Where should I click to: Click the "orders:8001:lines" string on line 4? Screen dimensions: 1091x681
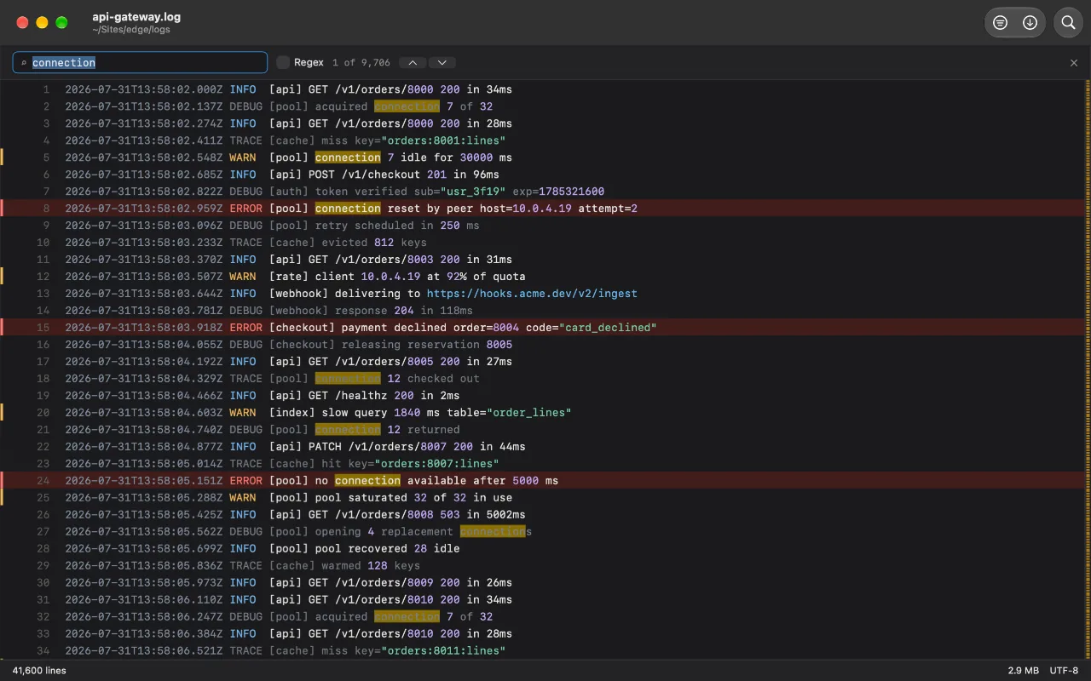(x=443, y=140)
